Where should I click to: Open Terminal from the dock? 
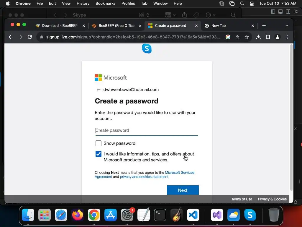[160, 215]
